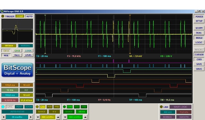The image size is (205, 120).
Task: Click the 120,8 ms cursor readout
Action: click(x=10, y=85)
